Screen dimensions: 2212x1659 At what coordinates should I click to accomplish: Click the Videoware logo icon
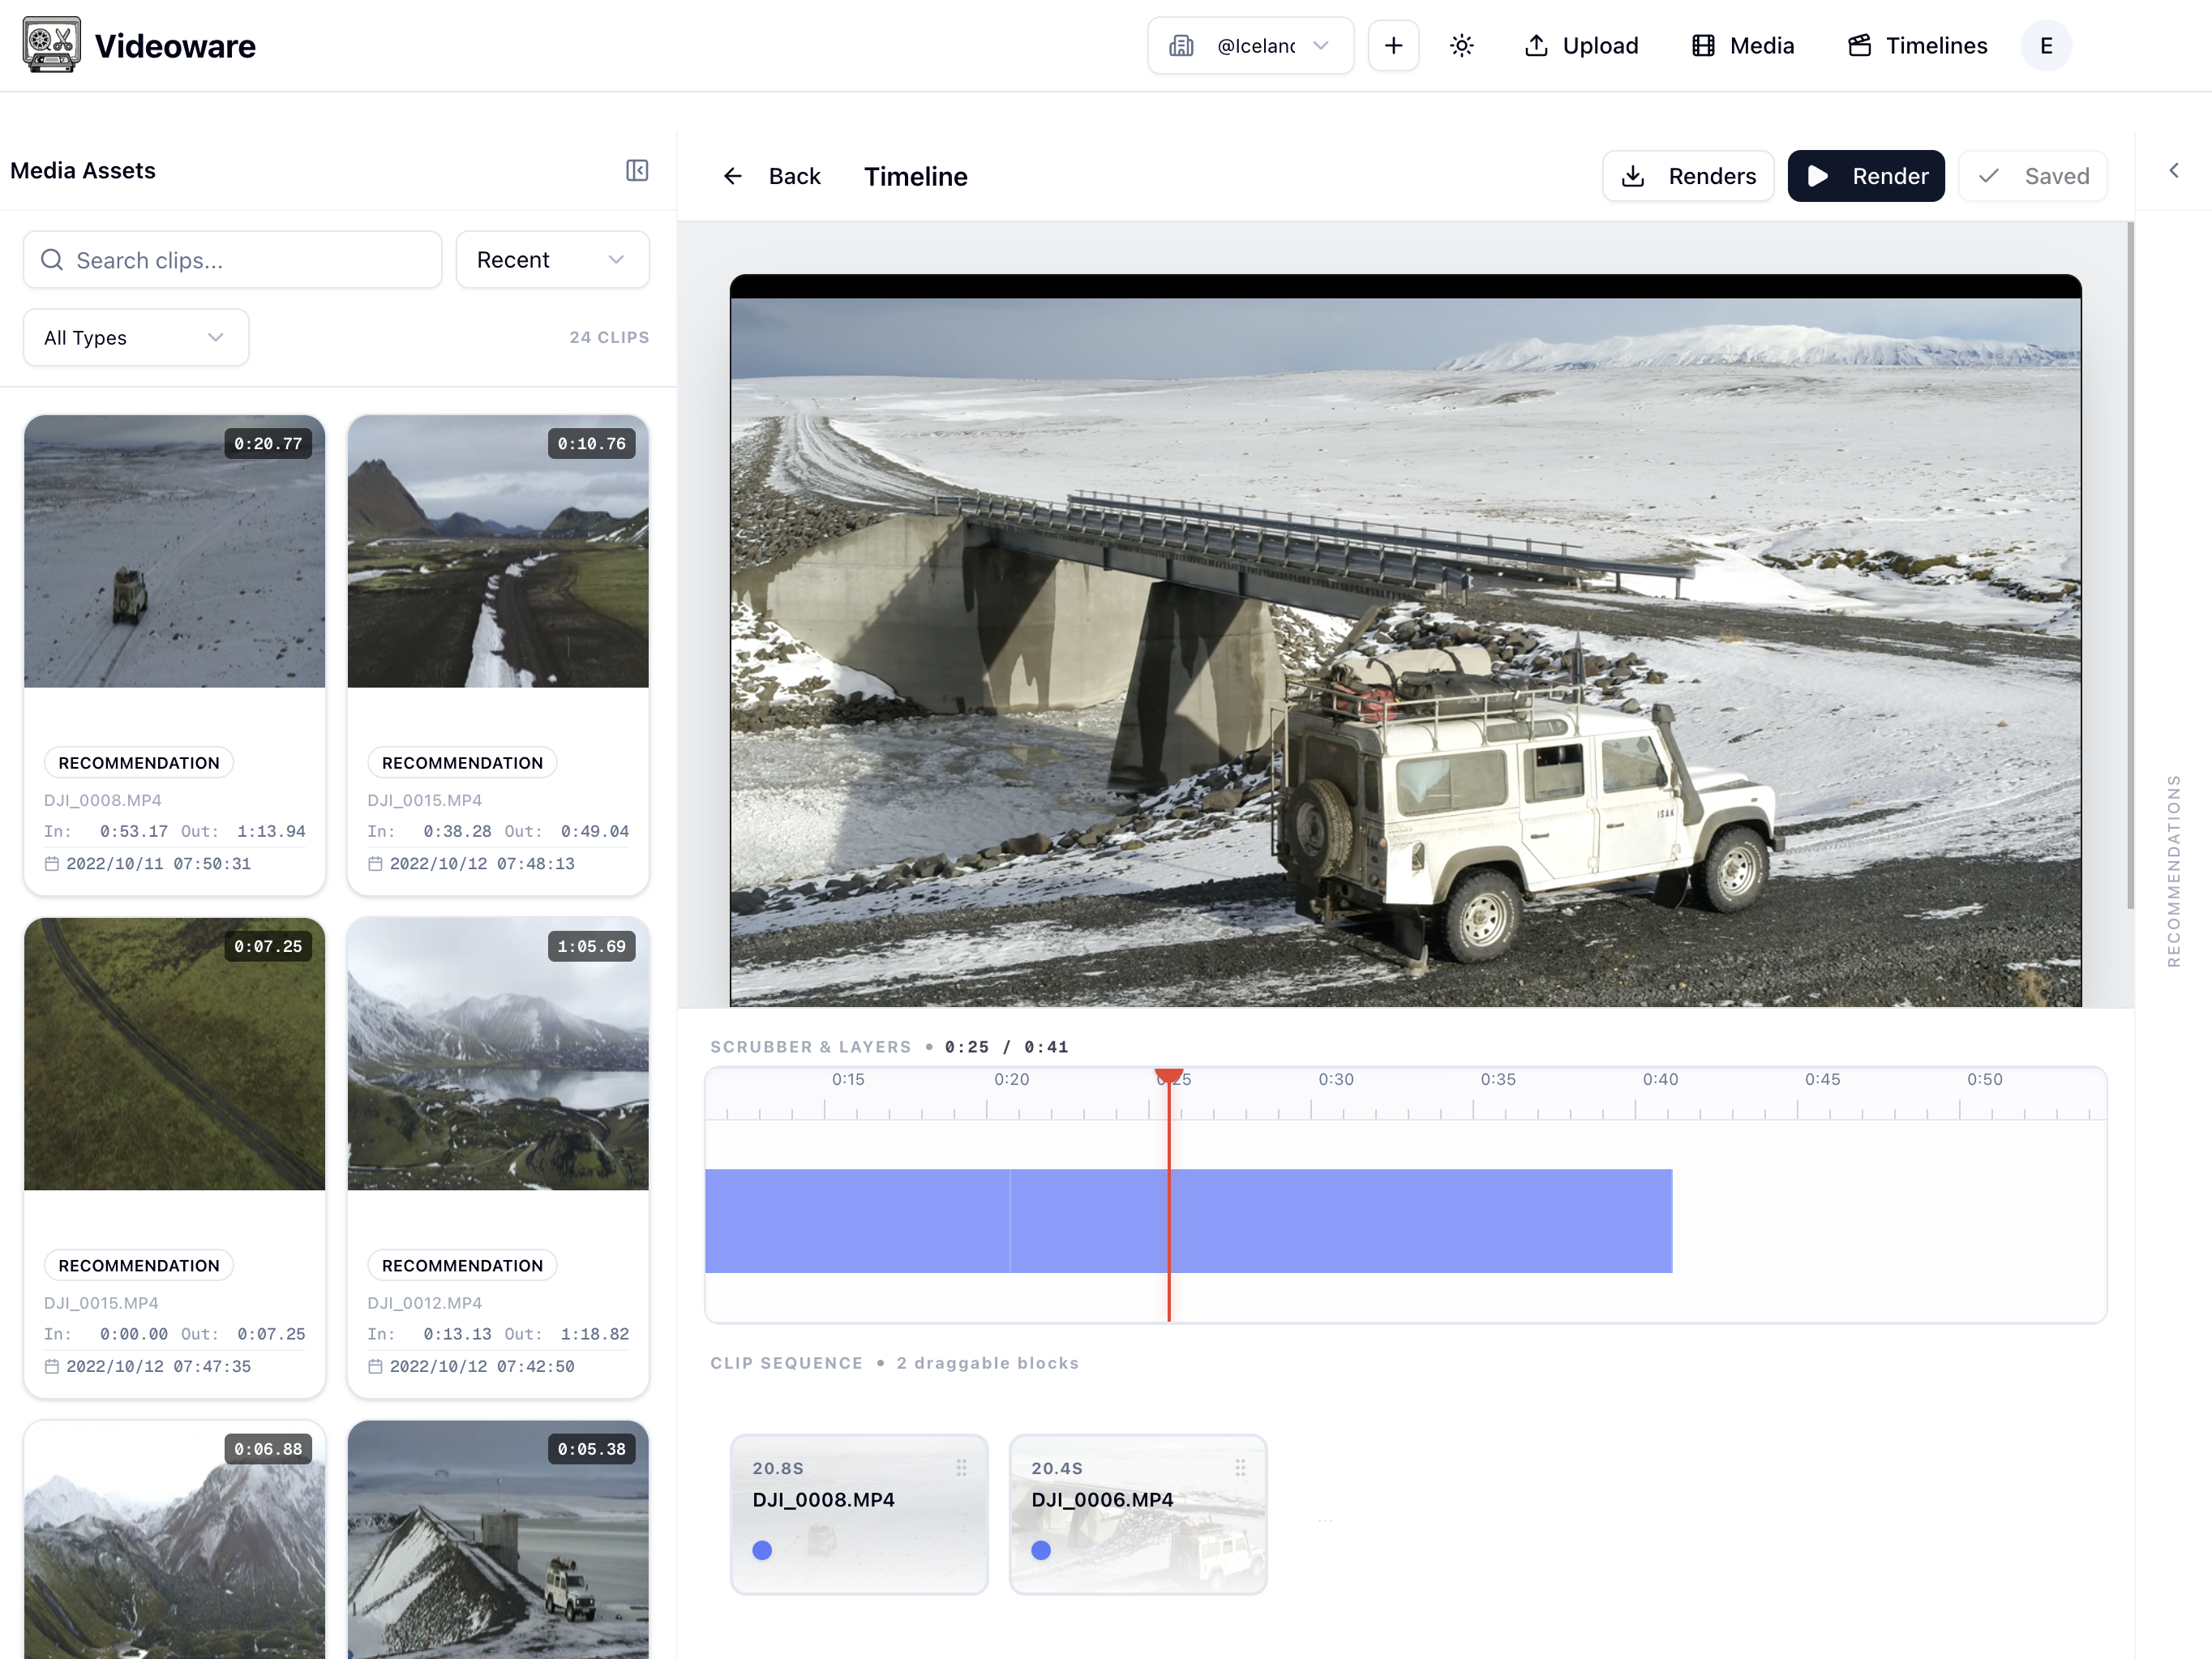[51, 45]
